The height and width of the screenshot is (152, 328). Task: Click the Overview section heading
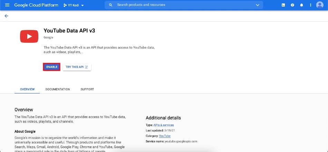point(24,110)
